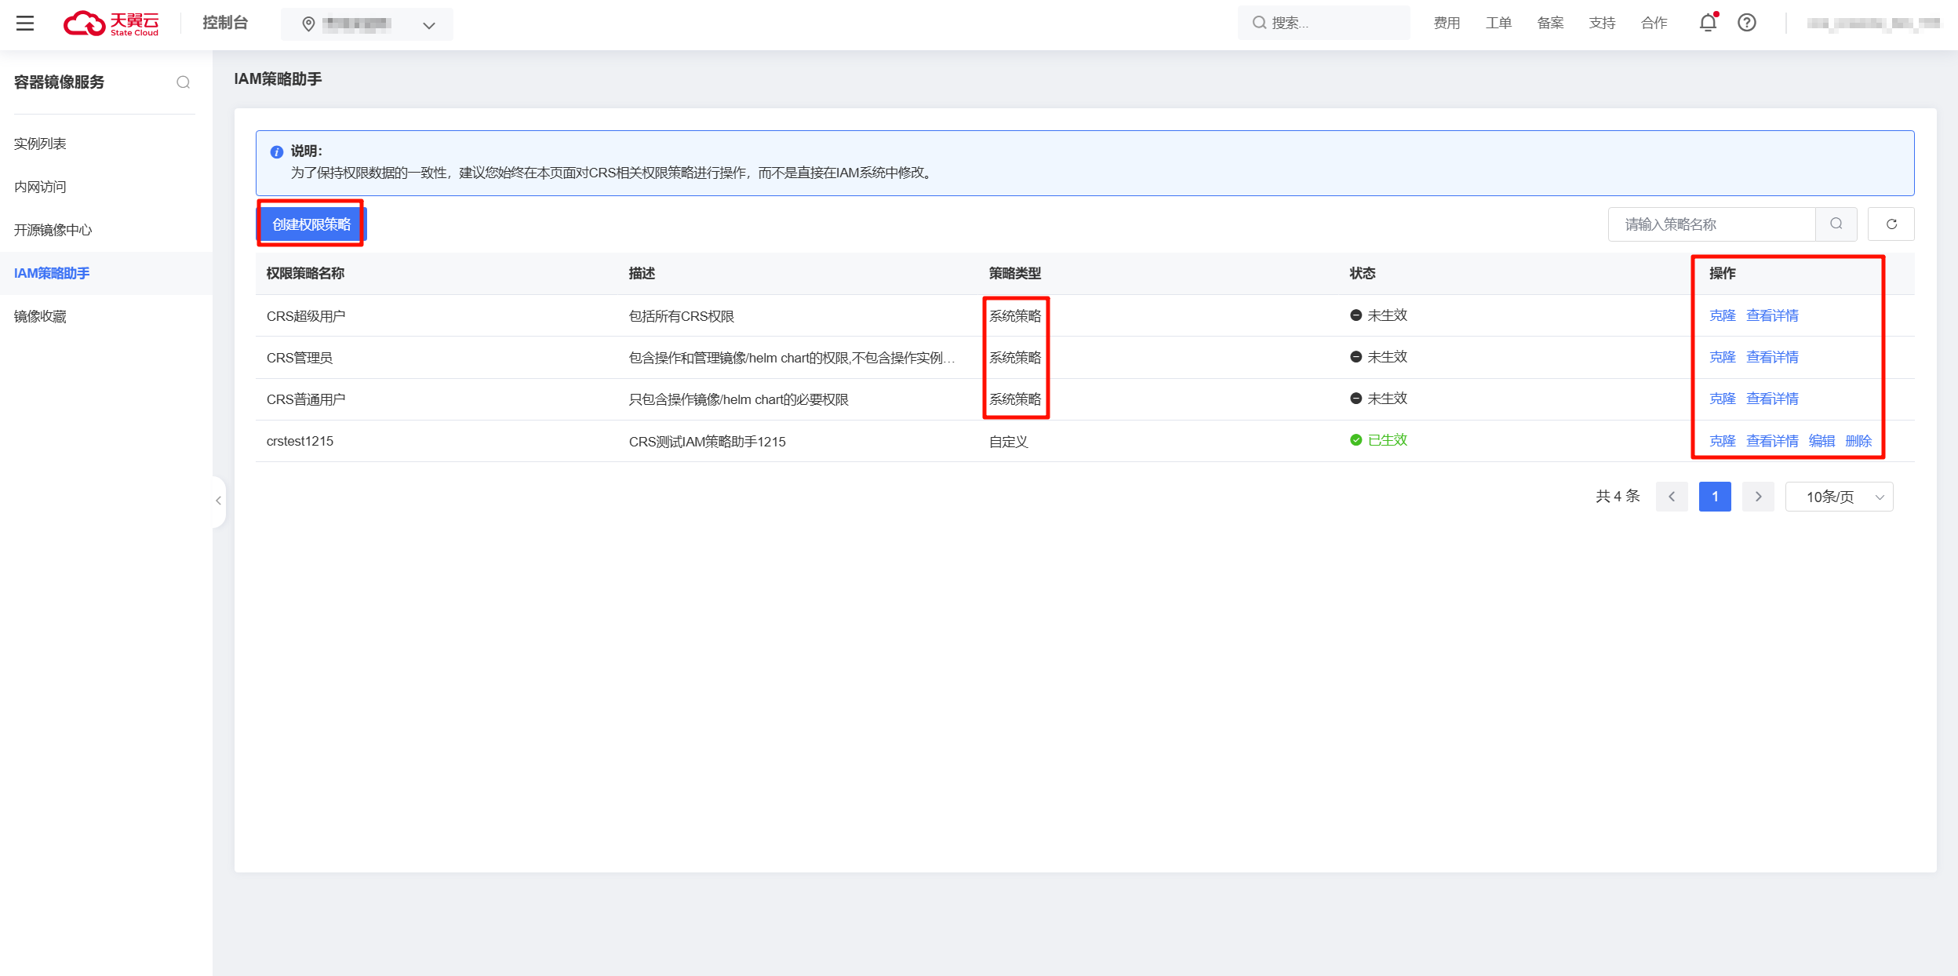Refresh the policy list
Image resolution: width=1958 pixels, height=976 pixels.
[x=1891, y=224]
